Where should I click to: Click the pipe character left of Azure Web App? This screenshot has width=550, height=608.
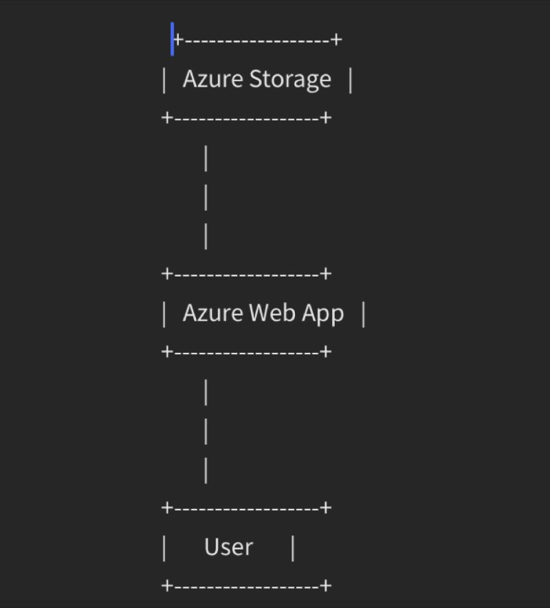tap(164, 314)
